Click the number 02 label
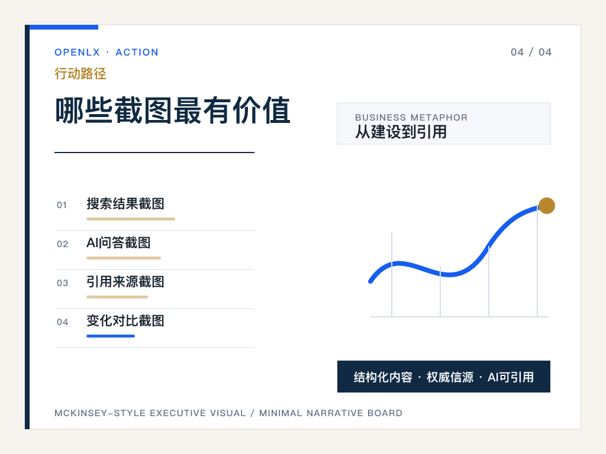606x454 pixels. tap(62, 244)
